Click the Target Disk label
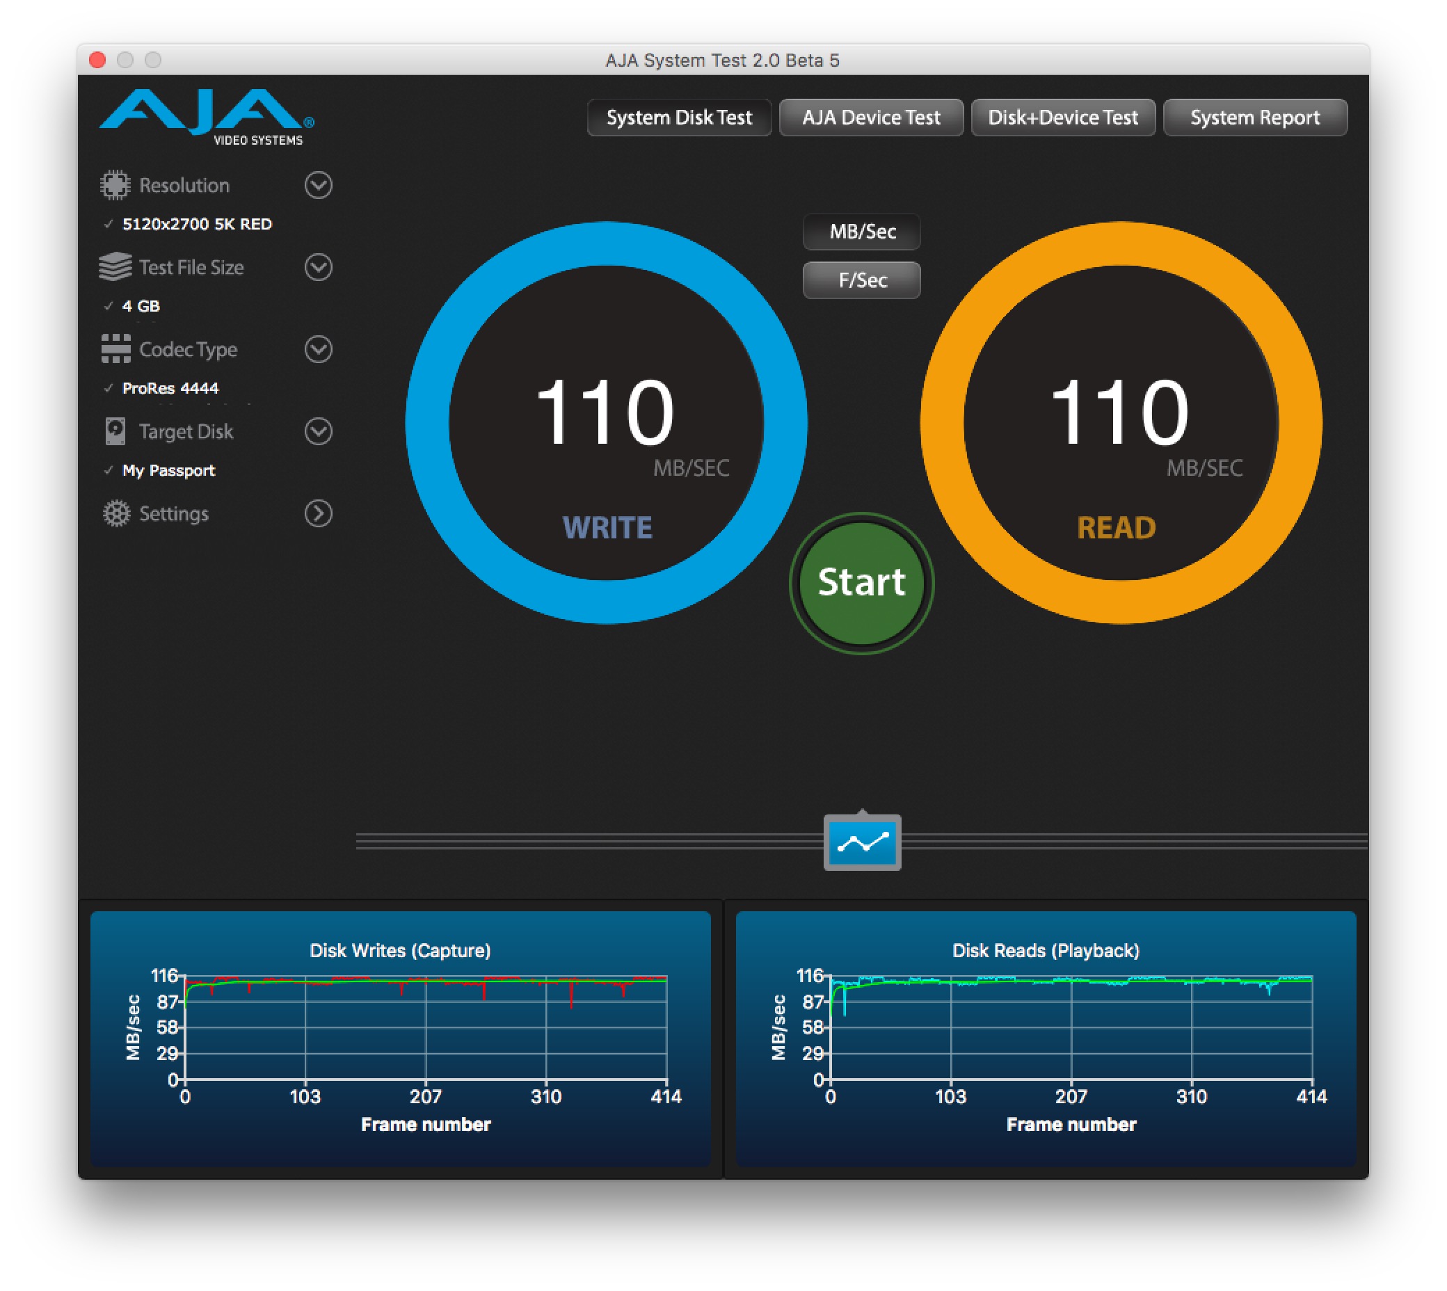The height and width of the screenshot is (1291, 1447). point(186,432)
